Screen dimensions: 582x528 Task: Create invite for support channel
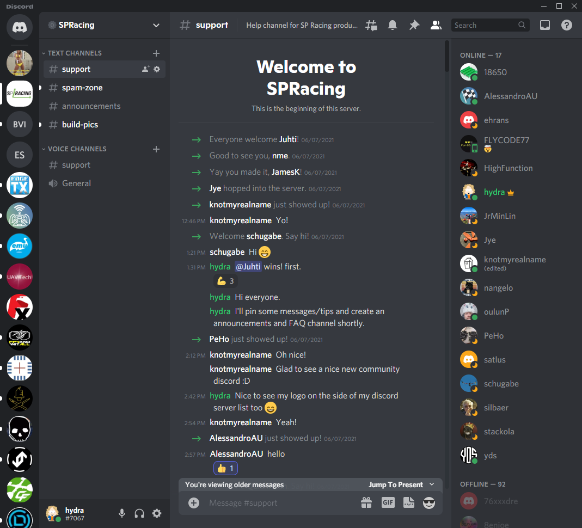click(x=145, y=69)
